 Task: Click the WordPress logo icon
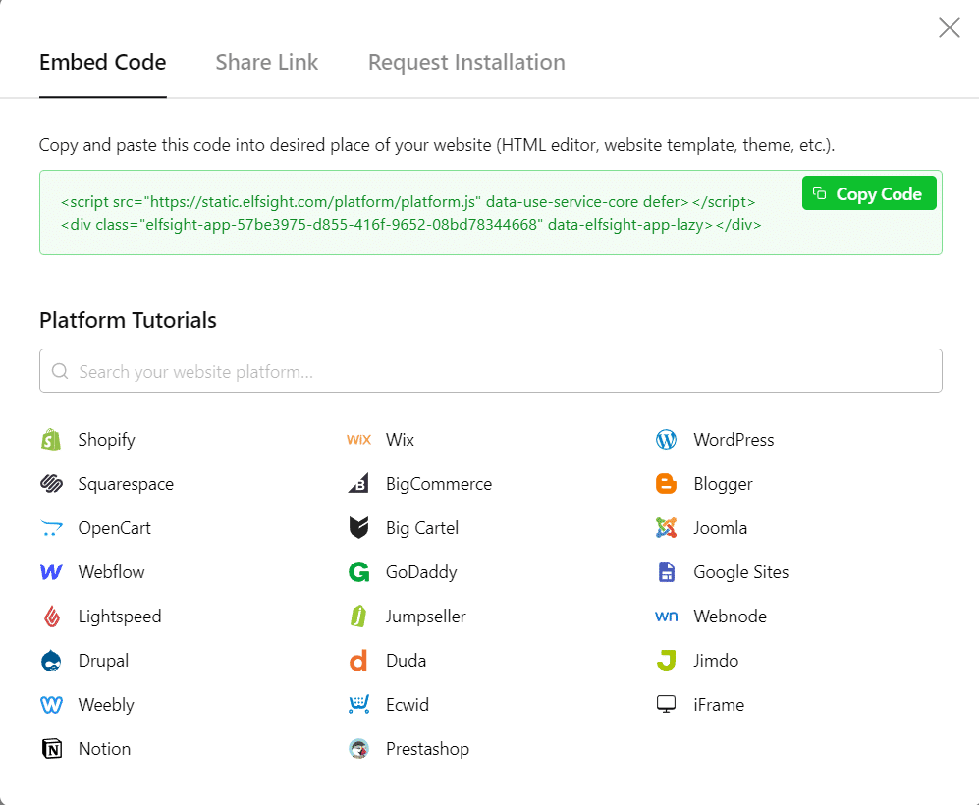(666, 440)
